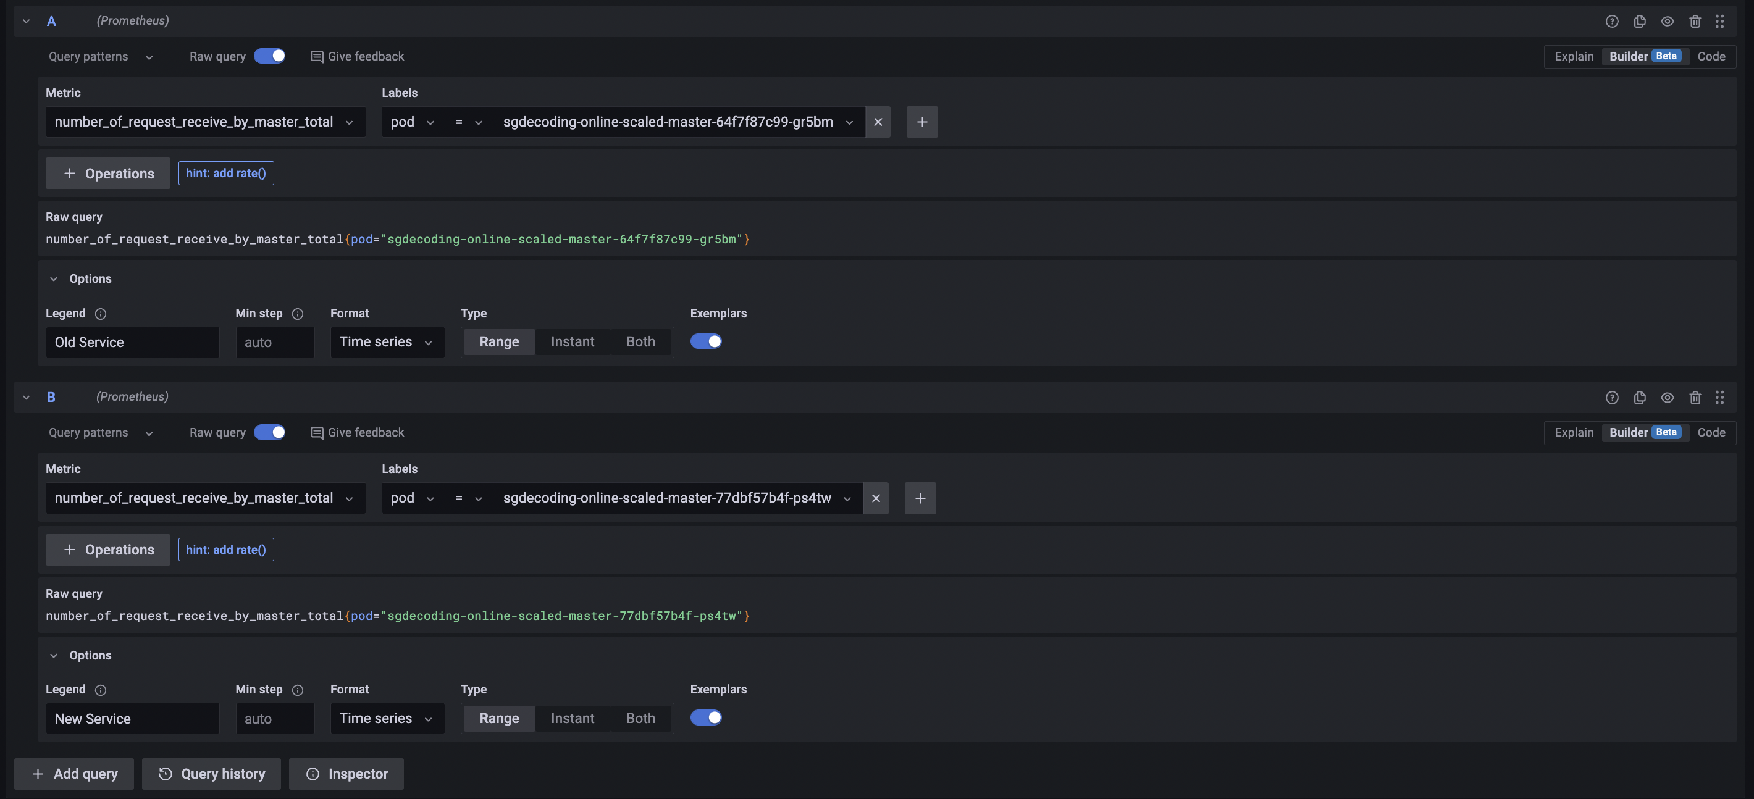Screen dimensions: 1754x799
Task: Open the Metric dropdown in query B
Action: [206, 498]
